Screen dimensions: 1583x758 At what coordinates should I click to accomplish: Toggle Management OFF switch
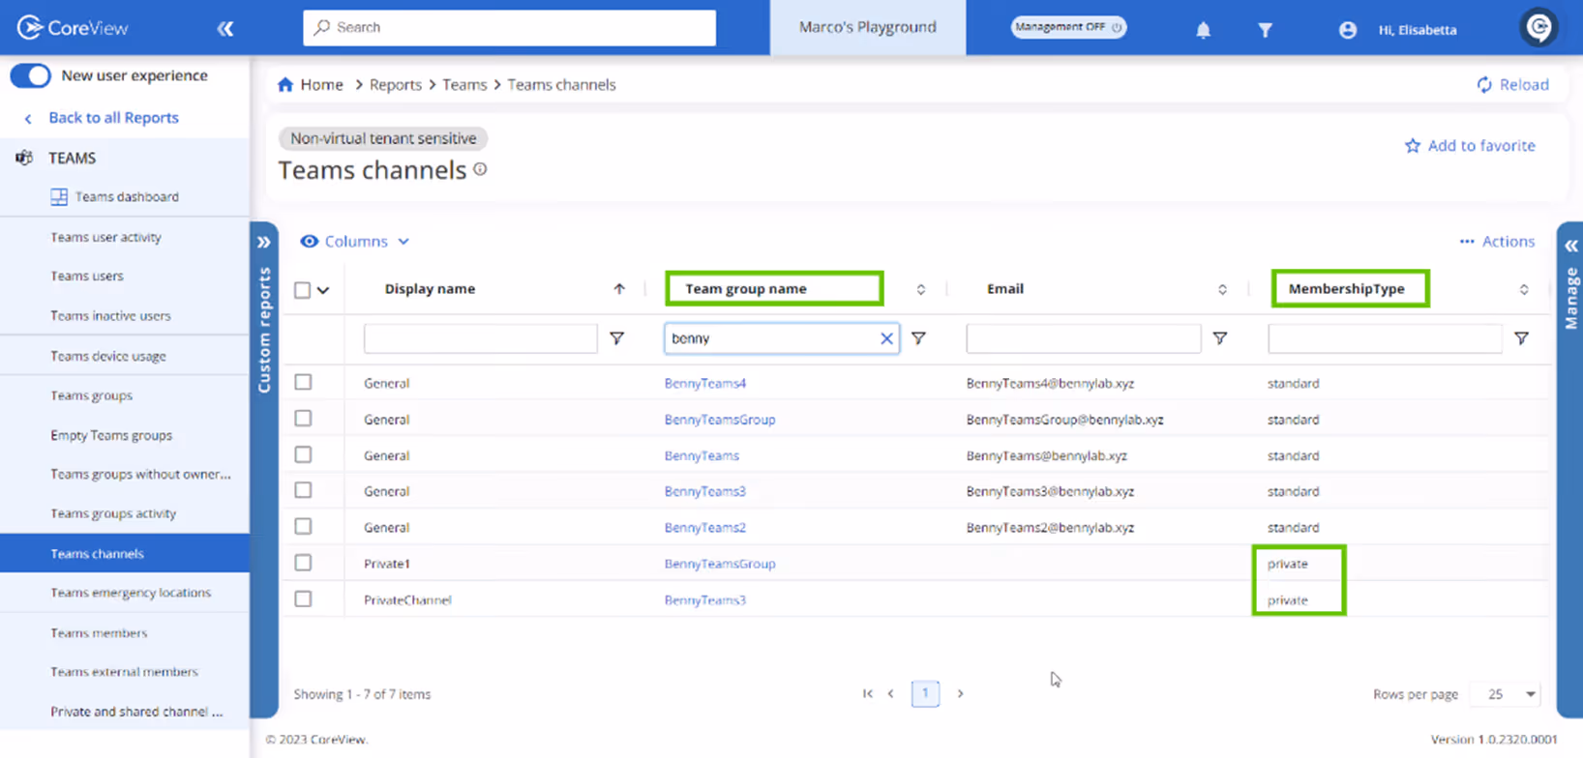pyautogui.click(x=1068, y=27)
